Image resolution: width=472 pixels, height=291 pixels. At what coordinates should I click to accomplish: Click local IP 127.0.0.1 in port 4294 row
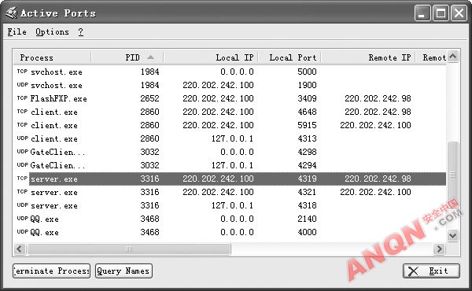click(x=232, y=165)
